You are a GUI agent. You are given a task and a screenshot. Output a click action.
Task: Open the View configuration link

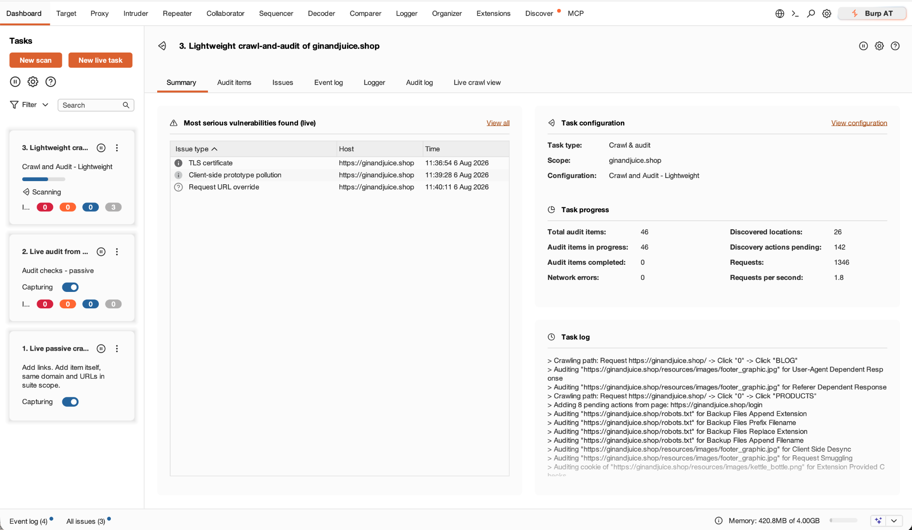859,123
